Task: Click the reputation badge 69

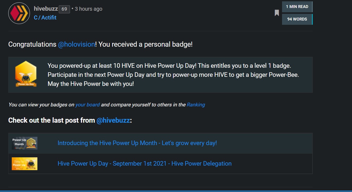Action: pos(64,9)
